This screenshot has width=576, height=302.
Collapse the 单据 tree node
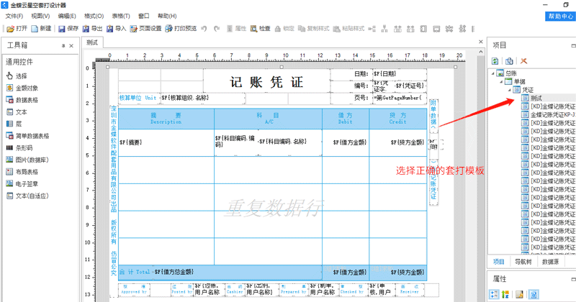pyautogui.click(x=501, y=81)
